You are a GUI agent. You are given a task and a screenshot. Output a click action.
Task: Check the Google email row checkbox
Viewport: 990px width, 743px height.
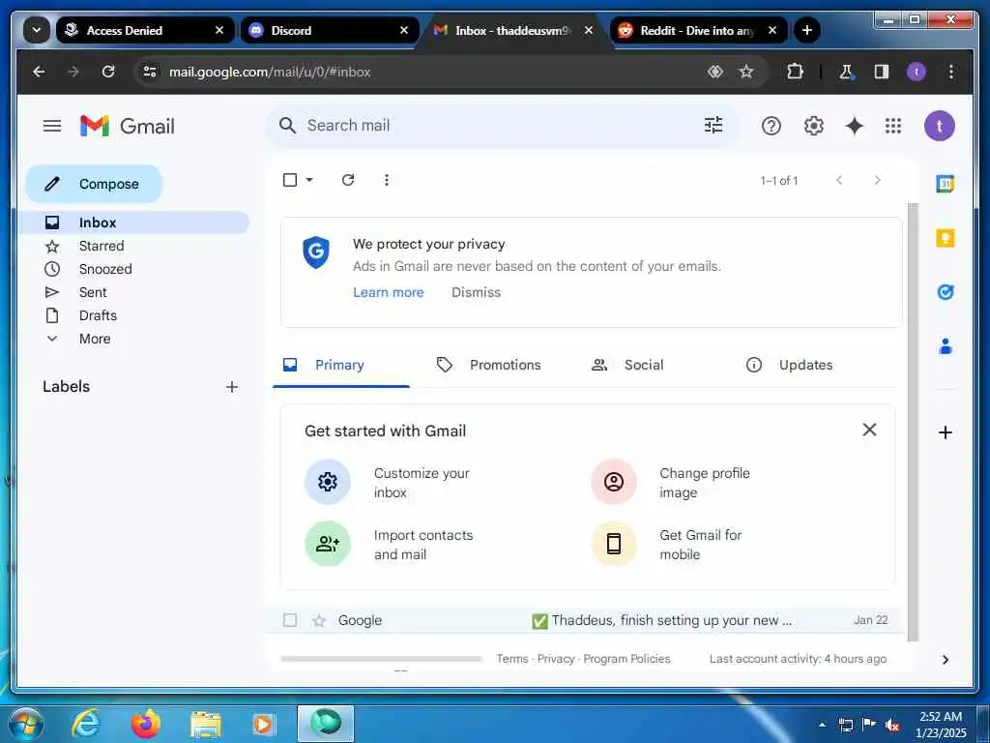[x=290, y=620]
